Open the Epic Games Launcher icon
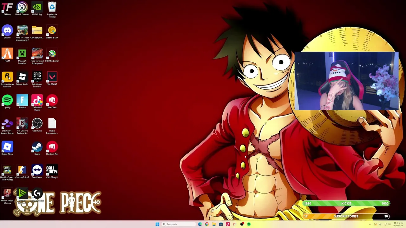This screenshot has height=228, width=406. (37, 79)
